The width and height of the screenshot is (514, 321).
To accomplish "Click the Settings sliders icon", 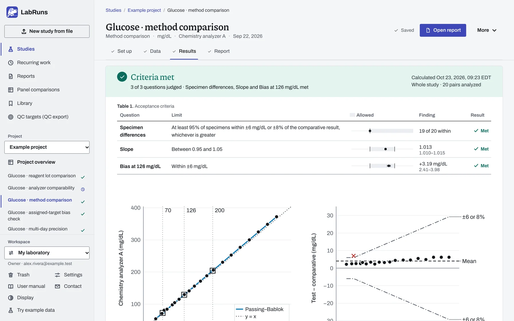I will pyautogui.click(x=57, y=275).
